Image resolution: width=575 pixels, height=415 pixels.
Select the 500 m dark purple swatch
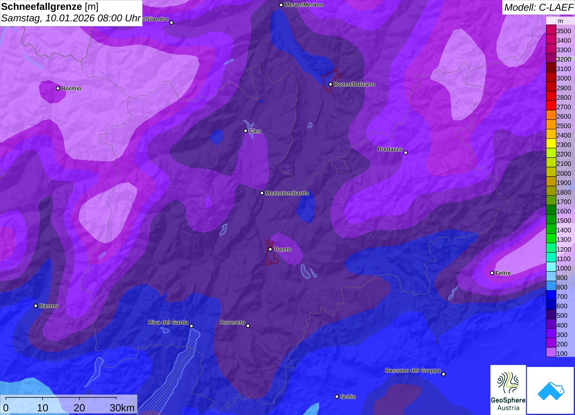coord(551,314)
